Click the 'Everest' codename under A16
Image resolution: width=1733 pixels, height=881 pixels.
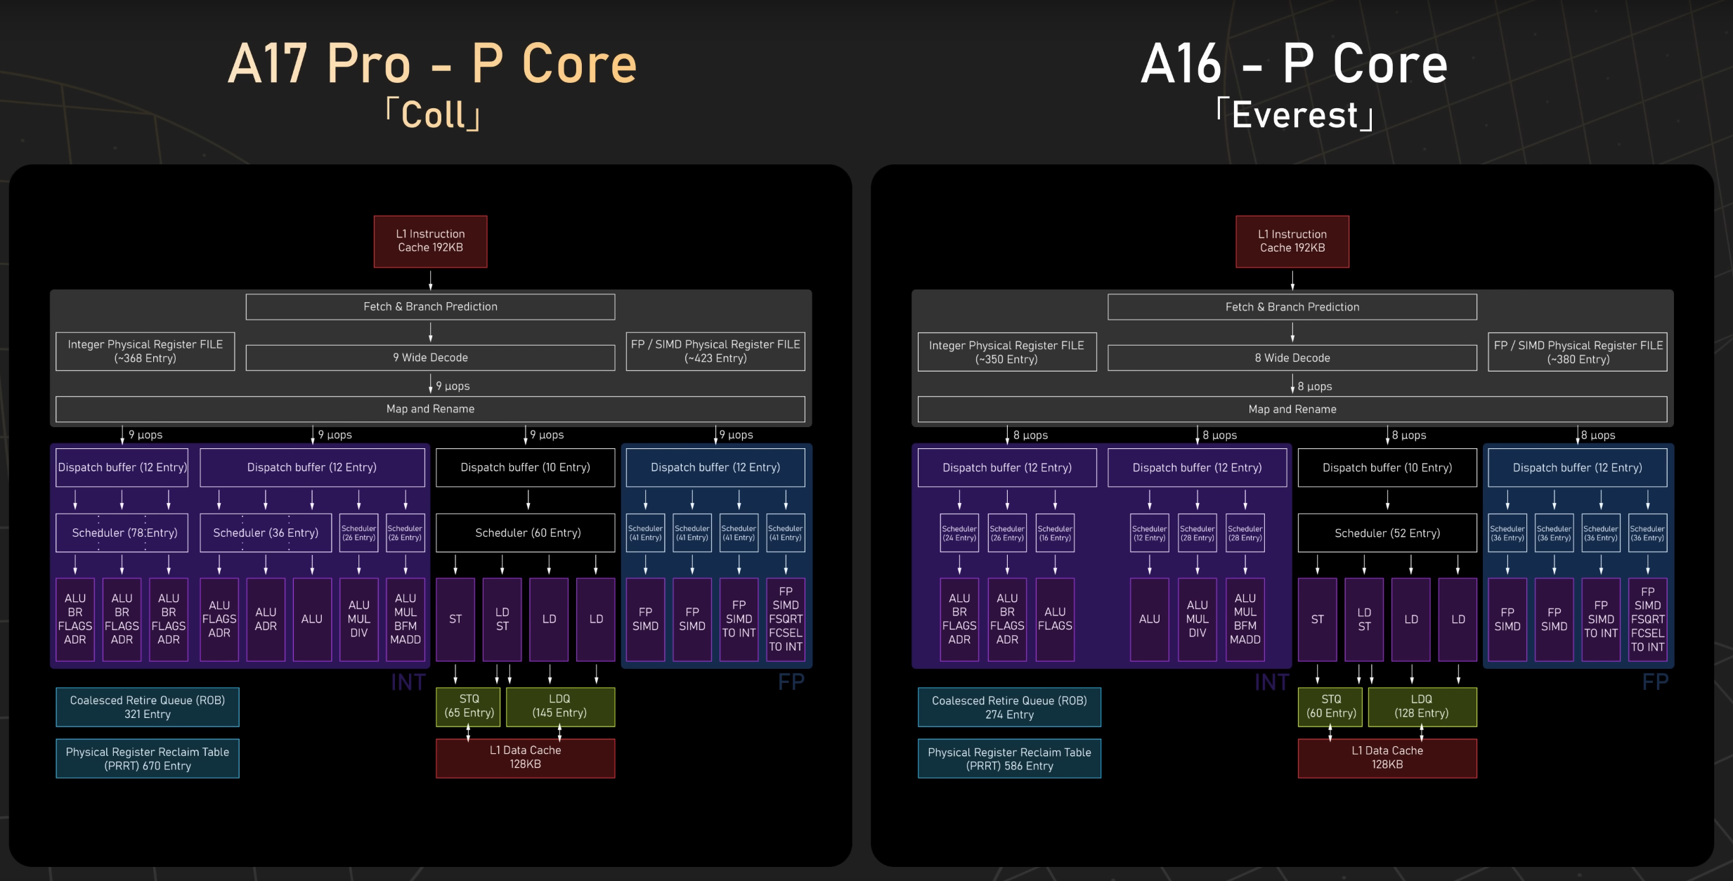pyautogui.click(x=1294, y=115)
